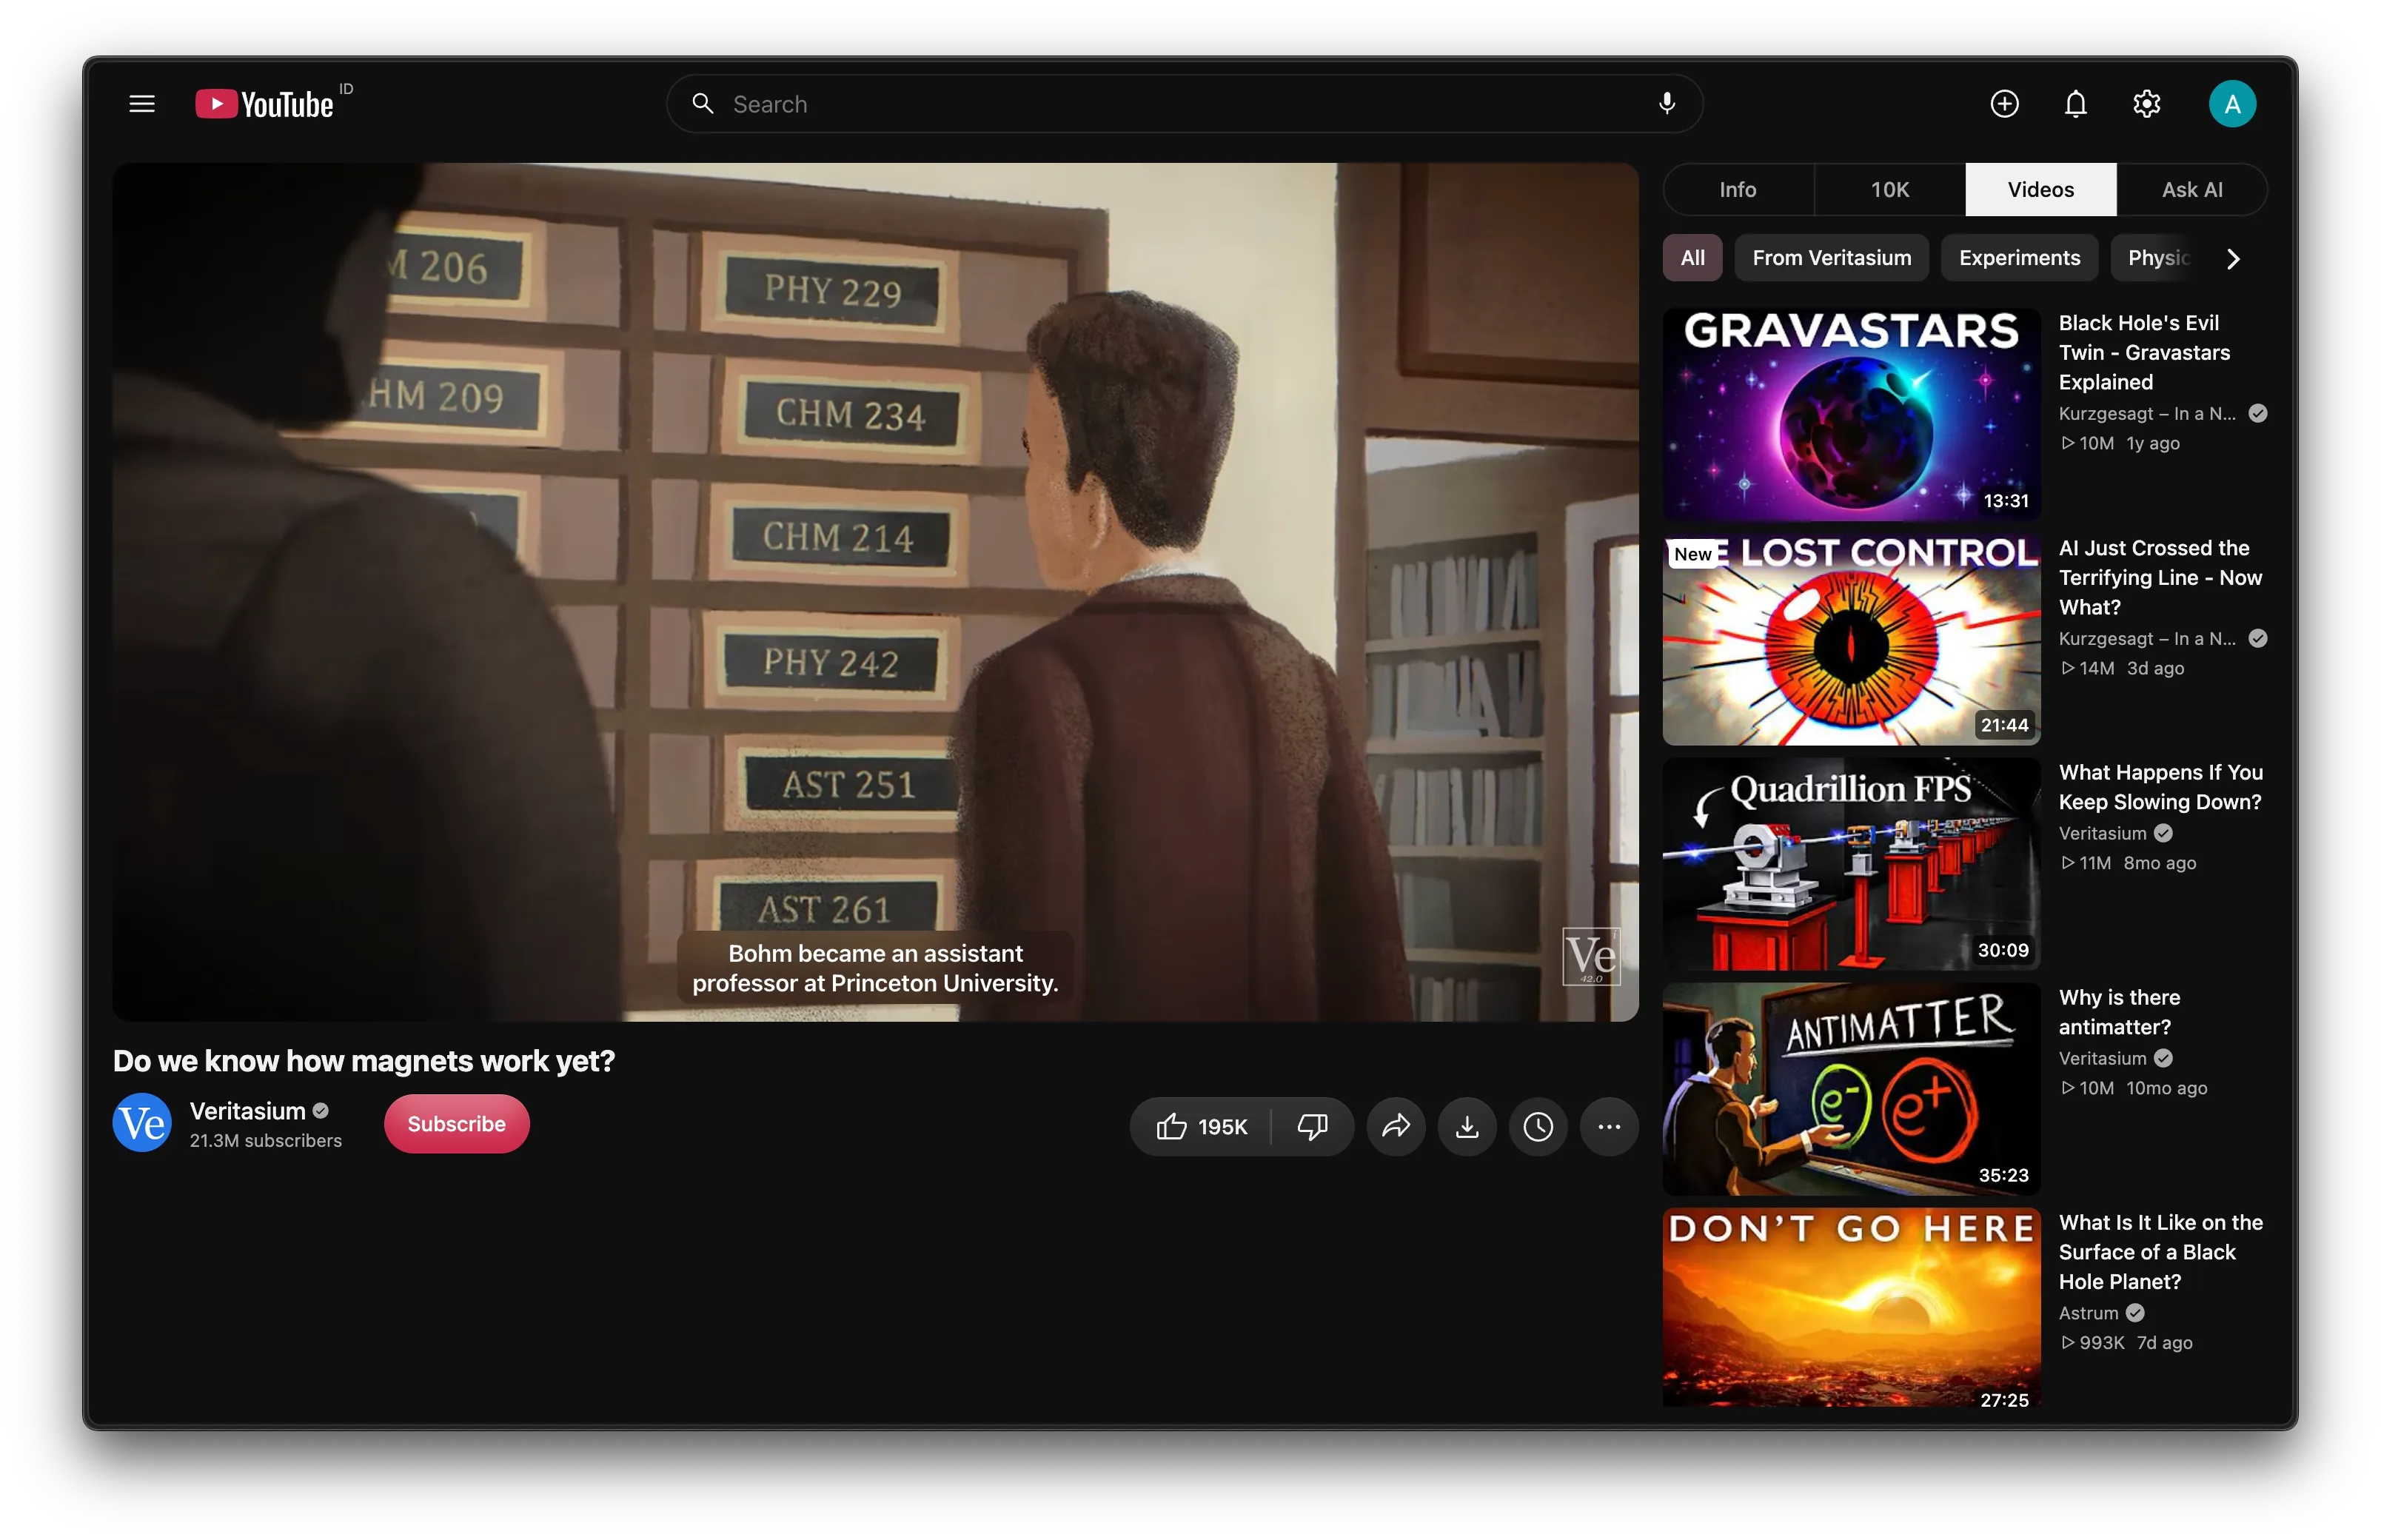The width and height of the screenshot is (2381, 1540).
Task: Go to YouTube home via logo
Action: [x=265, y=104]
